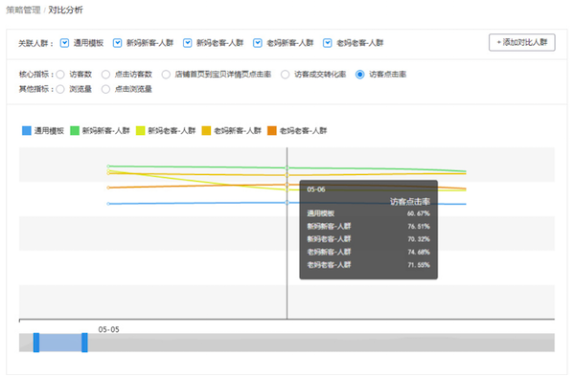
Task: Toggle yellow 老妈新客-人群 legend swatch
Action: point(206,131)
